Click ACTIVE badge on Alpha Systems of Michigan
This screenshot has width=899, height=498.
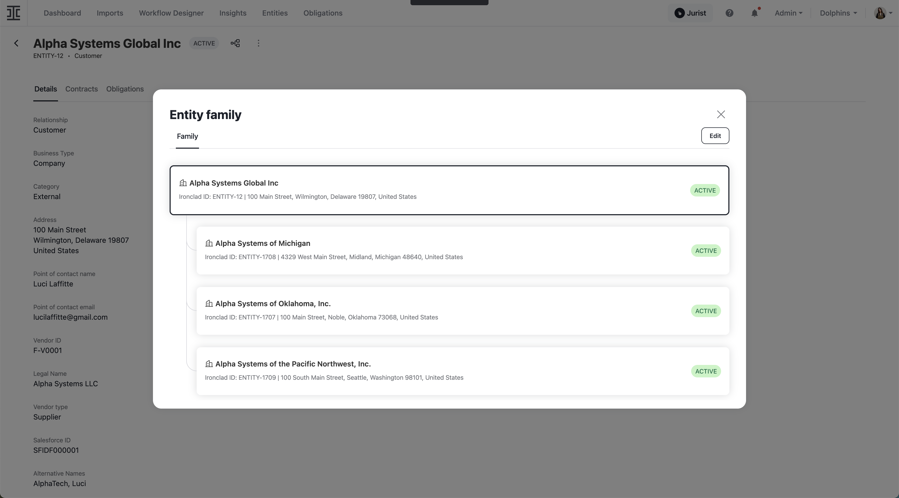pyautogui.click(x=706, y=251)
